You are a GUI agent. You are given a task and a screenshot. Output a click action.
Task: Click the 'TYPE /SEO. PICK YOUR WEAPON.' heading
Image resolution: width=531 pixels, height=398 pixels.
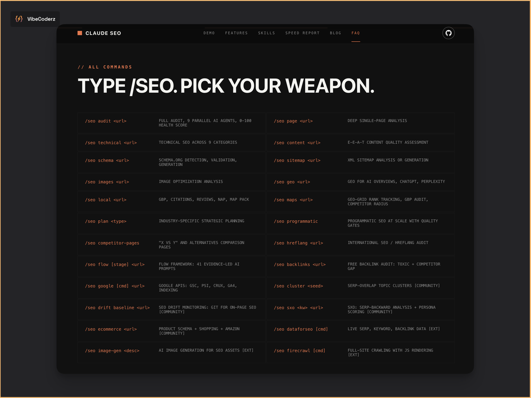tap(226, 86)
